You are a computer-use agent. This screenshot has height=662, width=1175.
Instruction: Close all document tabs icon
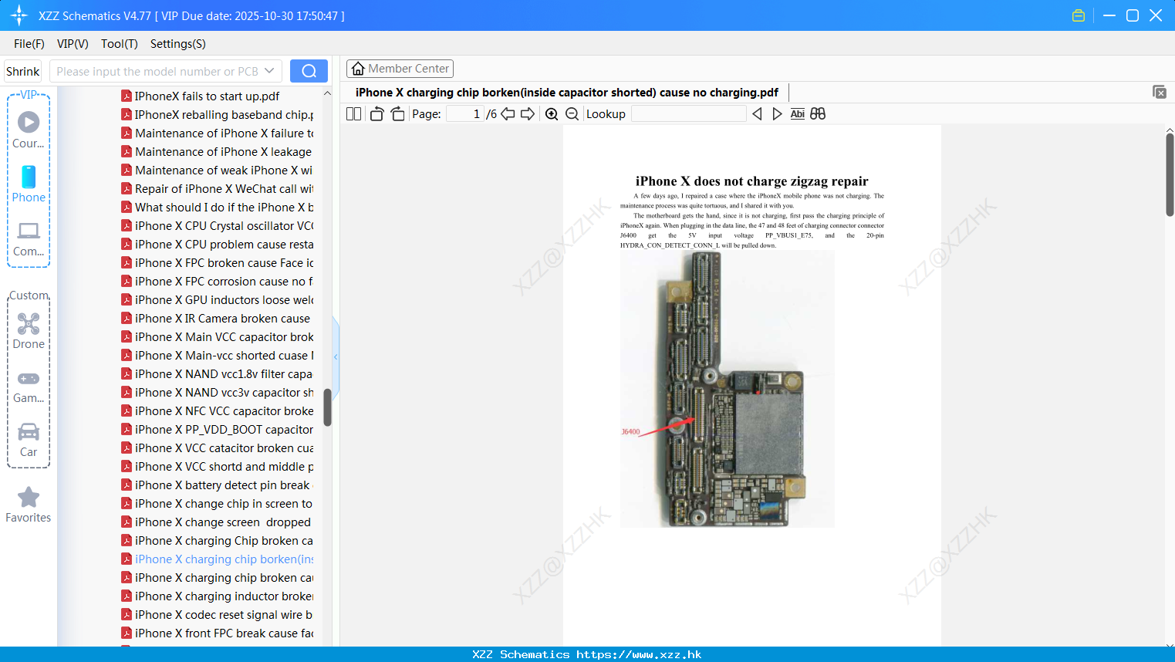point(1160,92)
